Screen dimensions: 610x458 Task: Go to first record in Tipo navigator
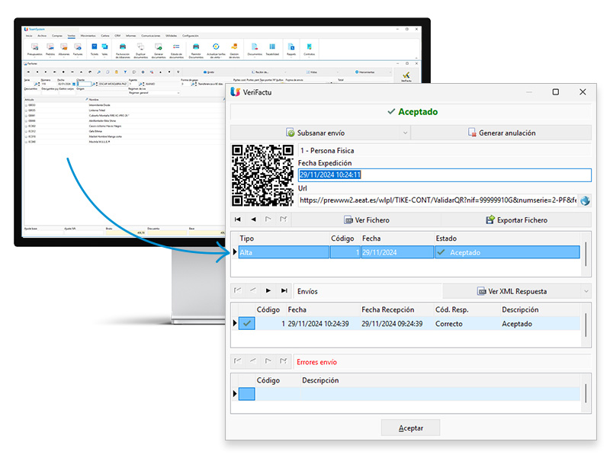pyautogui.click(x=239, y=220)
